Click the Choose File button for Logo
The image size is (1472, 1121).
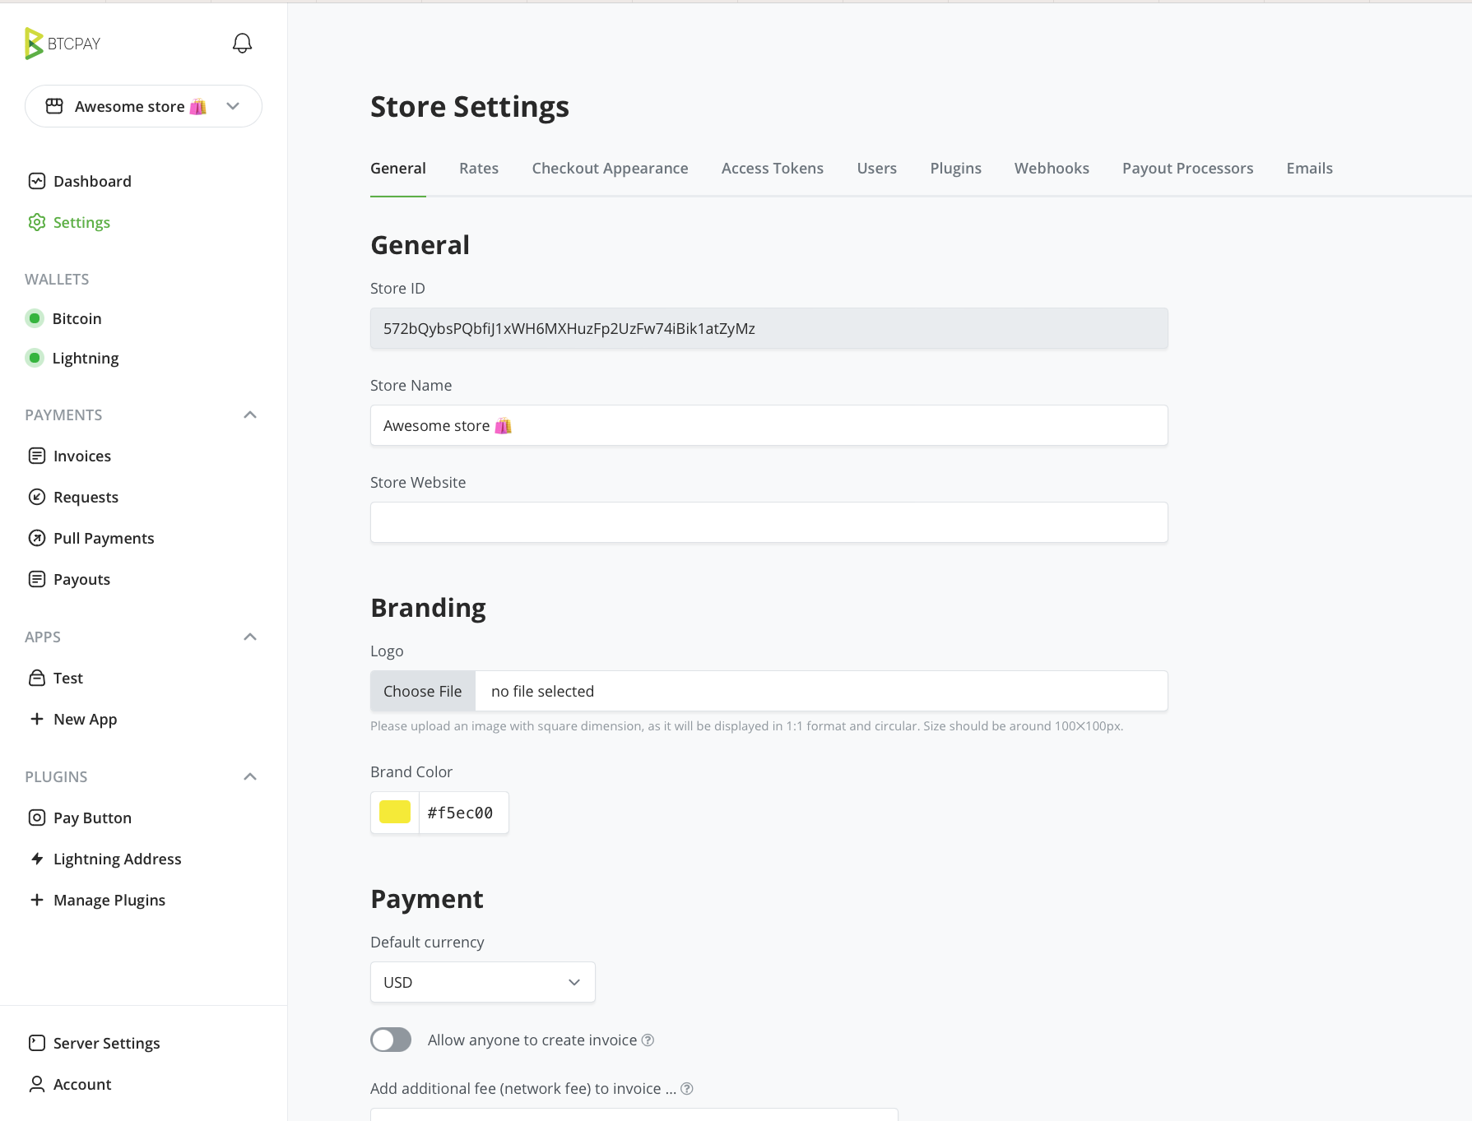click(x=423, y=691)
